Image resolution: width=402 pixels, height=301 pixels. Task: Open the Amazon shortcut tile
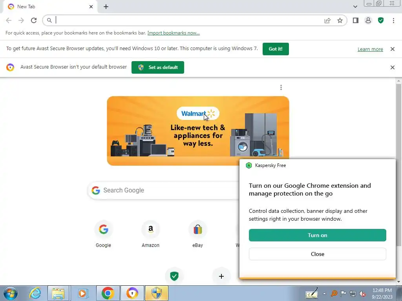(150, 234)
